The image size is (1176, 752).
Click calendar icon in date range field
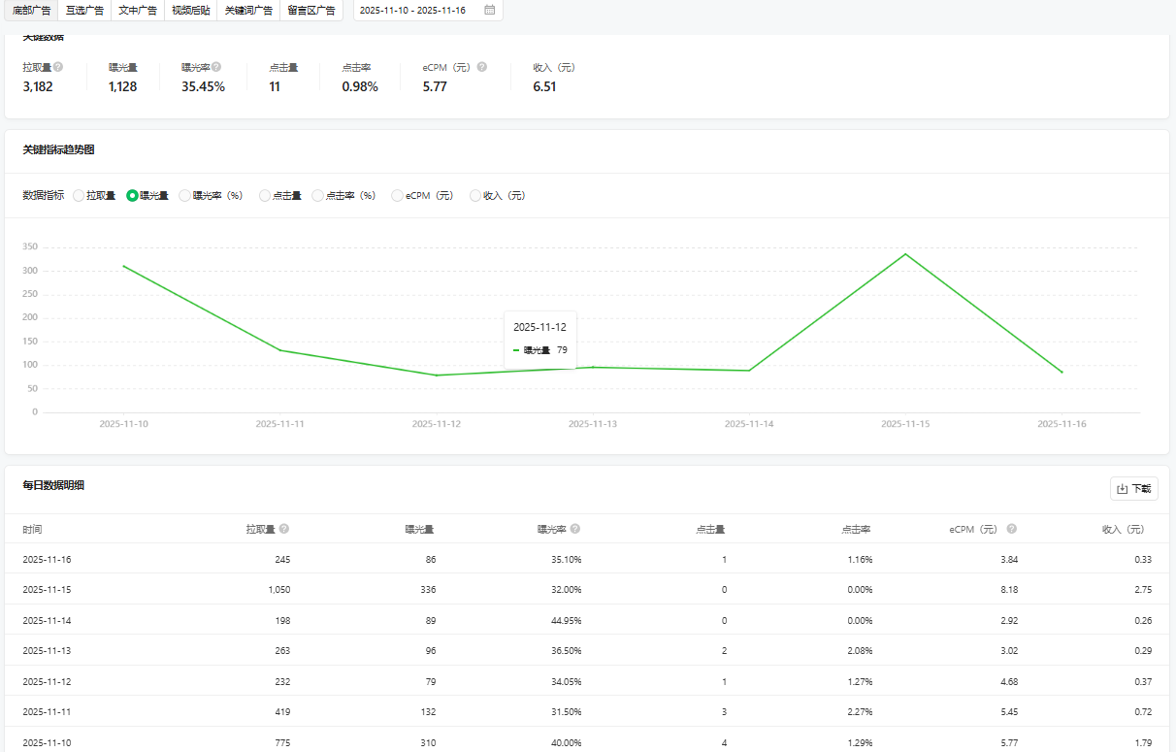(x=489, y=11)
